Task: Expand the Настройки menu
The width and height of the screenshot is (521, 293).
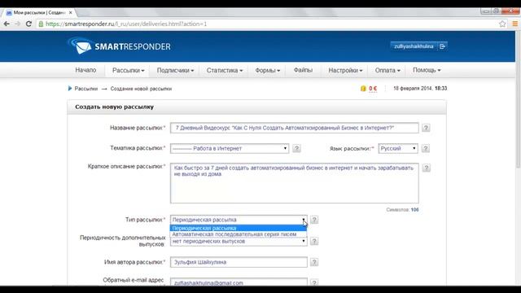Action: 345,71
